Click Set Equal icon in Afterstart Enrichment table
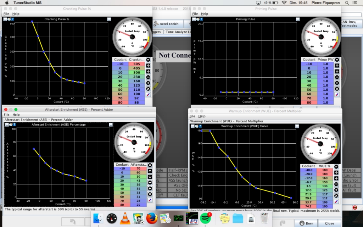363x227 pixels. (150, 165)
